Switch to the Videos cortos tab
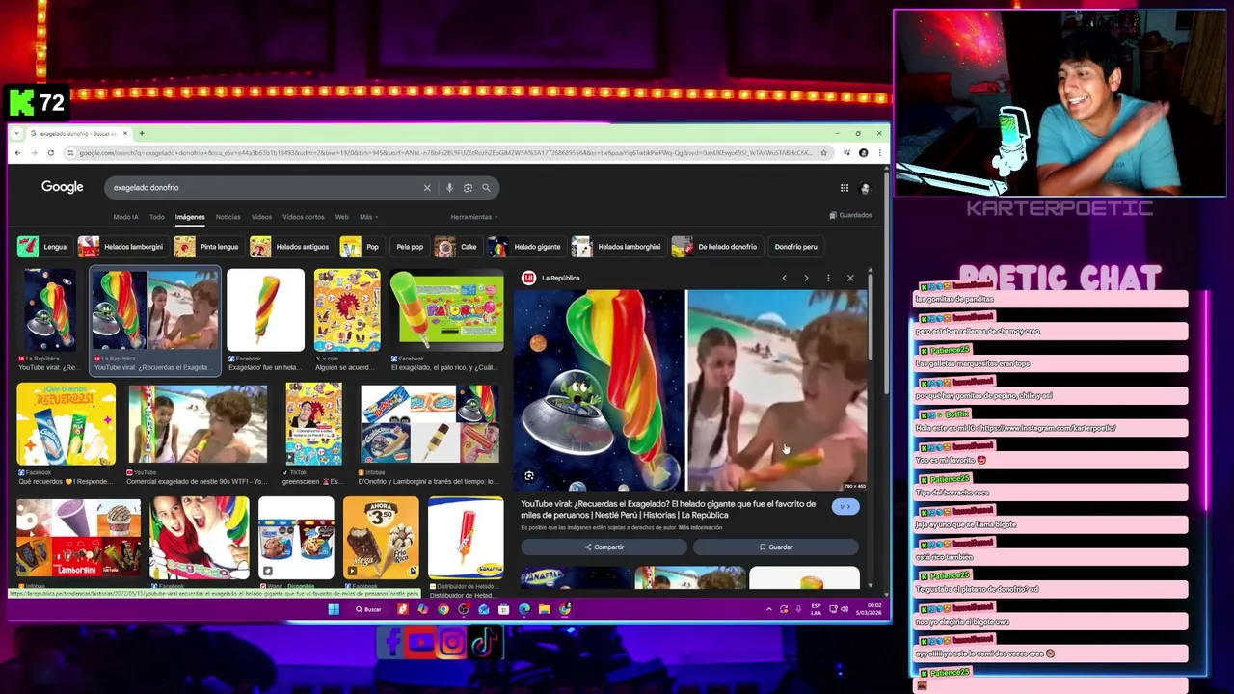 click(x=304, y=217)
